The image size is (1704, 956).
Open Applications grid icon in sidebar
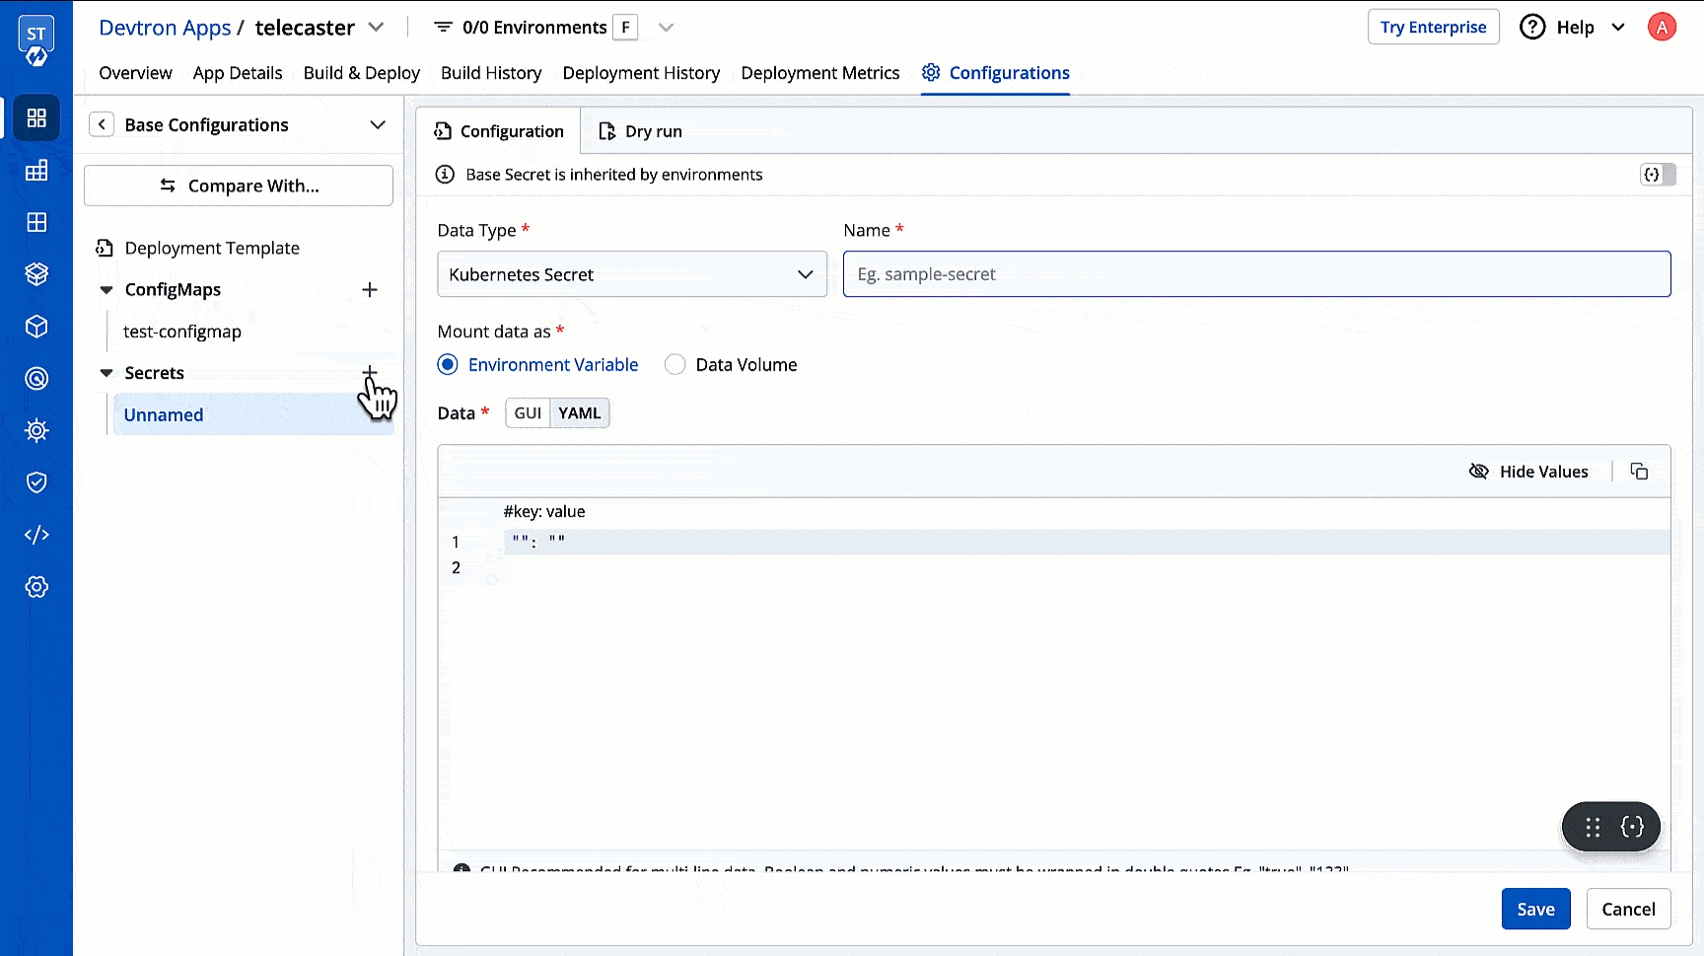coord(36,118)
